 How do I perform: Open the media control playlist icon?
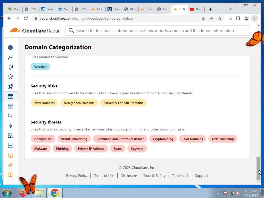click(230, 18)
